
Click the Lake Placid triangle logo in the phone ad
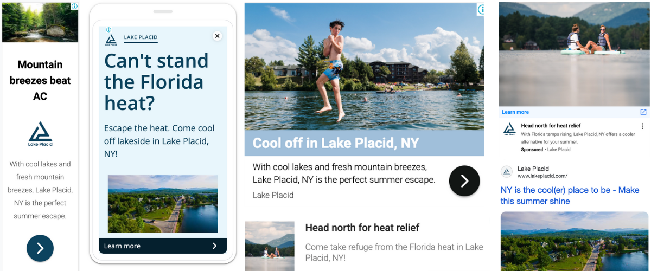point(111,39)
